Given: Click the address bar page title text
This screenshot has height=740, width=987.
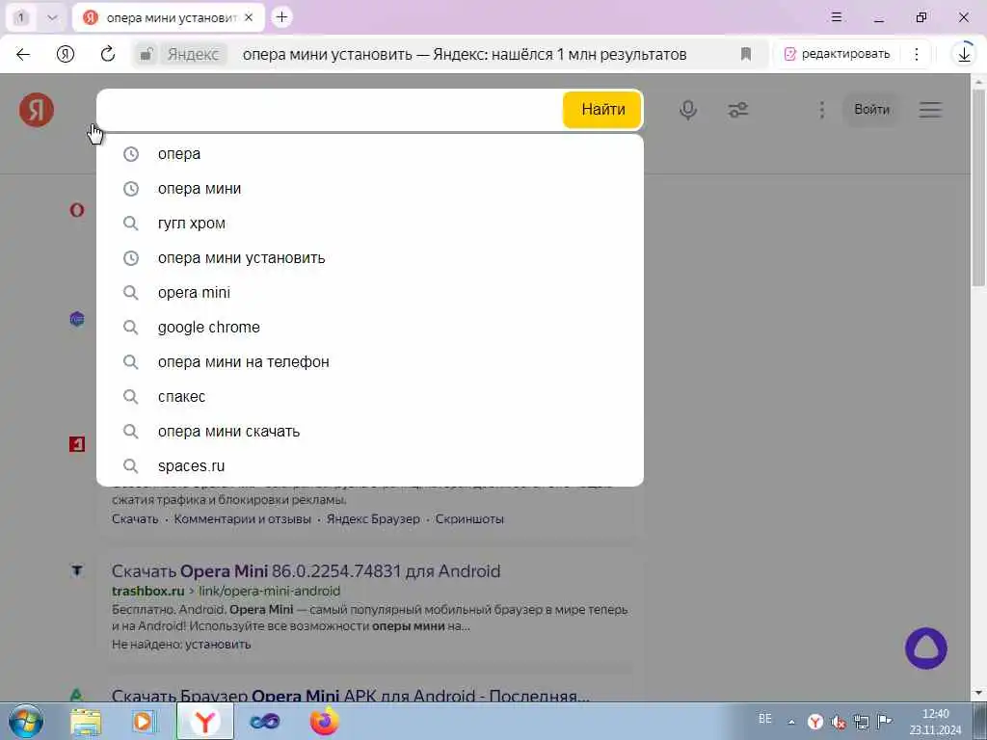Looking at the screenshot, I should point(464,55).
